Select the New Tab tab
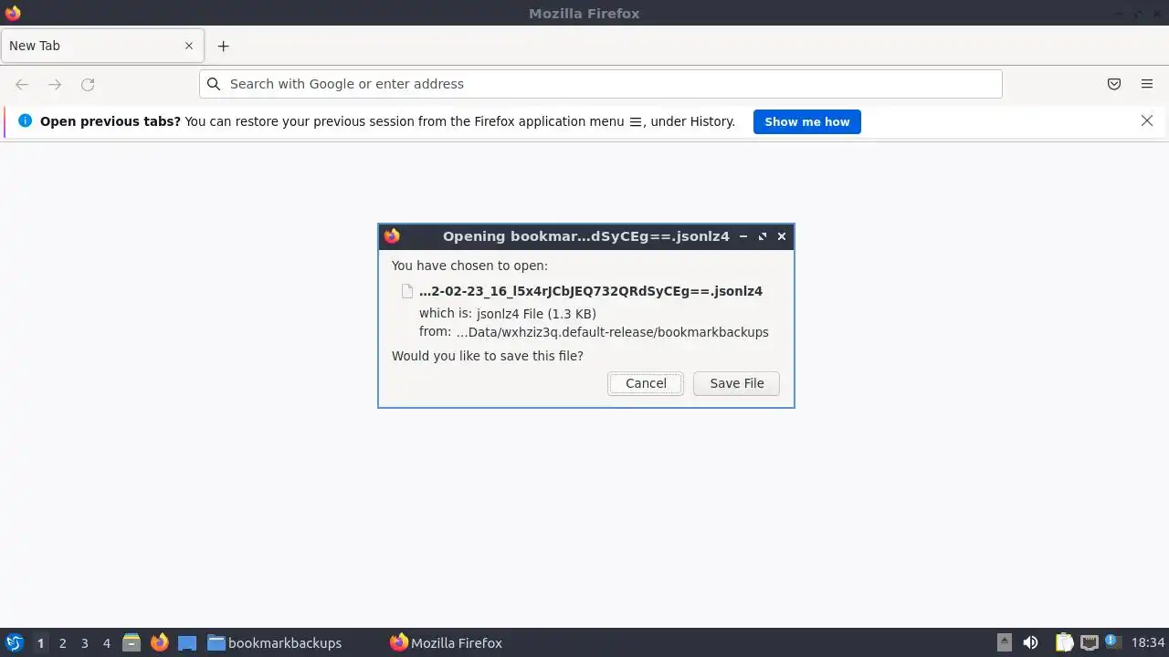This screenshot has height=657, width=1169. click(x=101, y=46)
